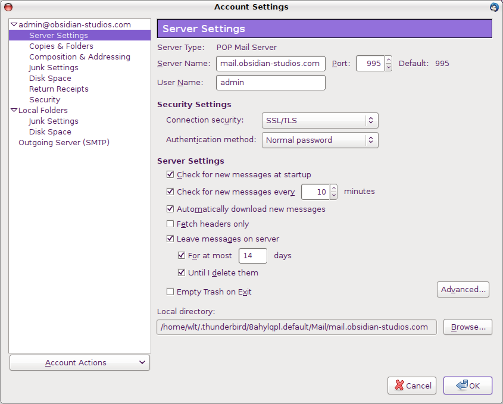The height and width of the screenshot is (404, 503).
Task: Click the Default: 995 port text
Action: coord(424,64)
